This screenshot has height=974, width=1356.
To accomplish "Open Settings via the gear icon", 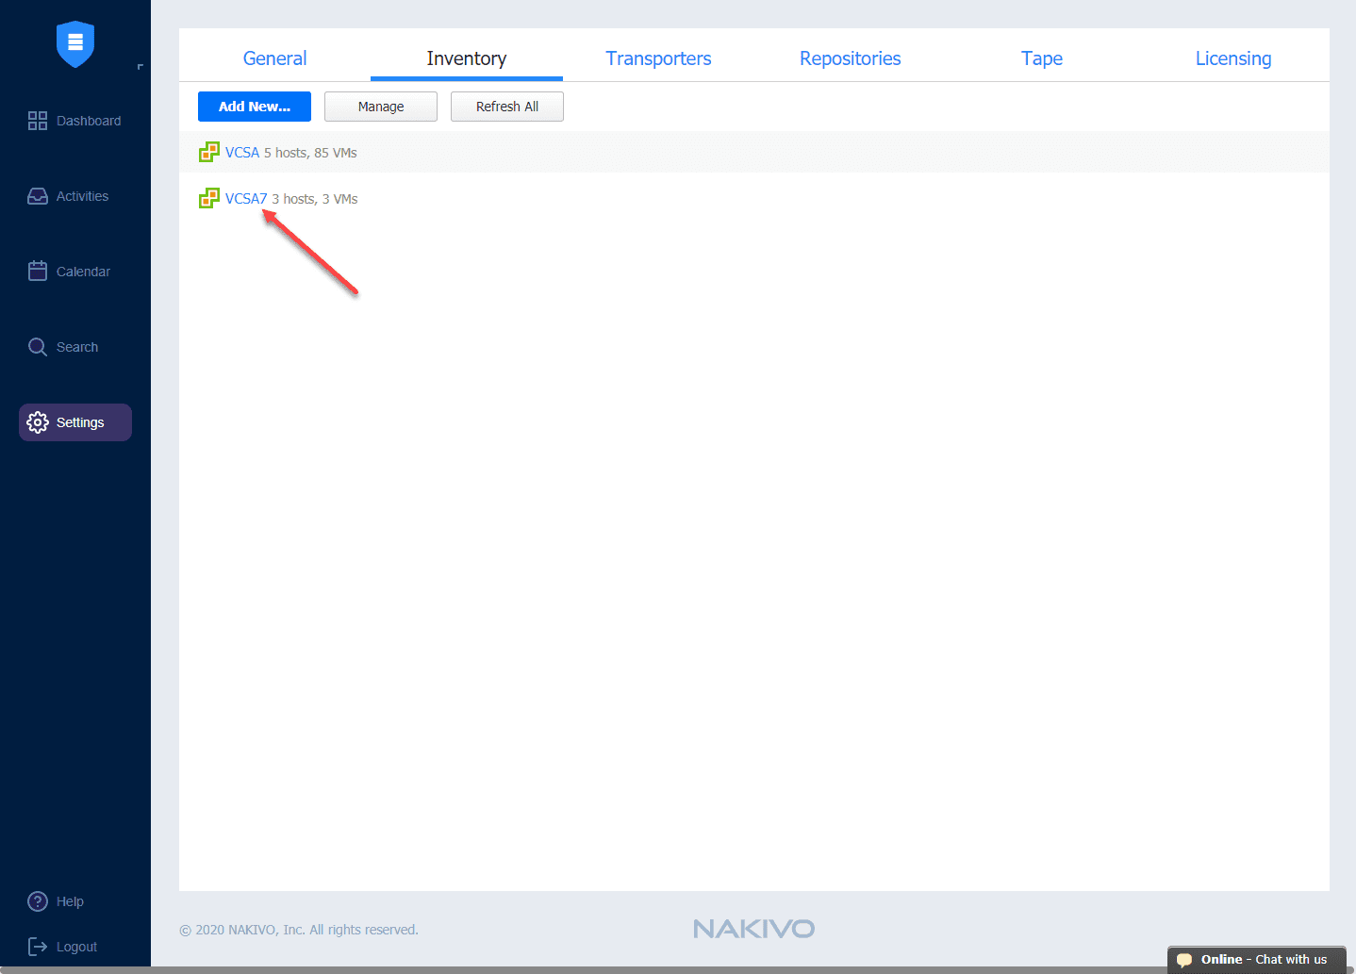I will click(x=38, y=421).
